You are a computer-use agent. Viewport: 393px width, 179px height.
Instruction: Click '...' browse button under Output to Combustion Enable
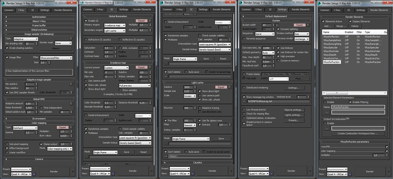(x=326, y=128)
